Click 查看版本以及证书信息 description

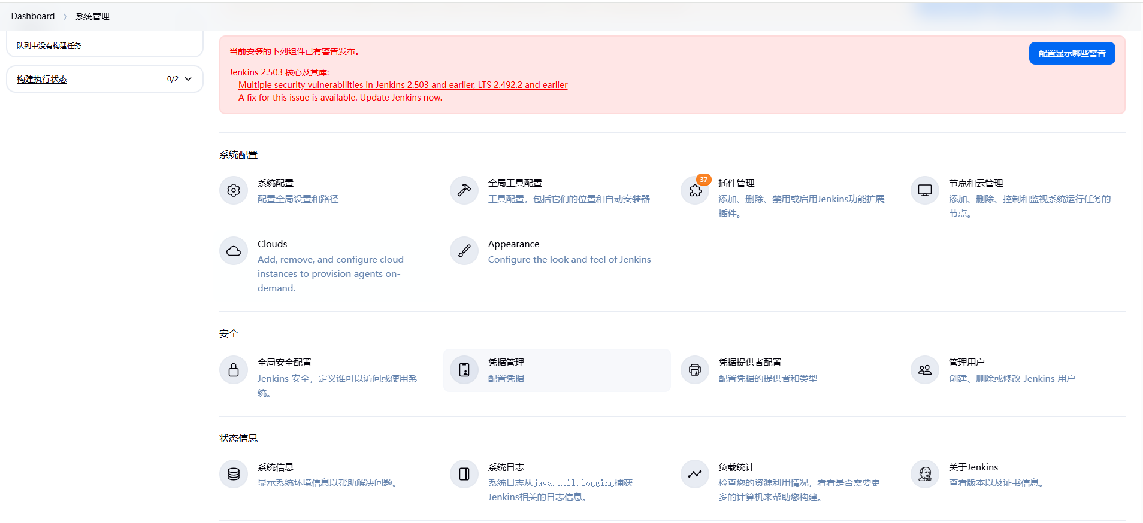point(998,482)
